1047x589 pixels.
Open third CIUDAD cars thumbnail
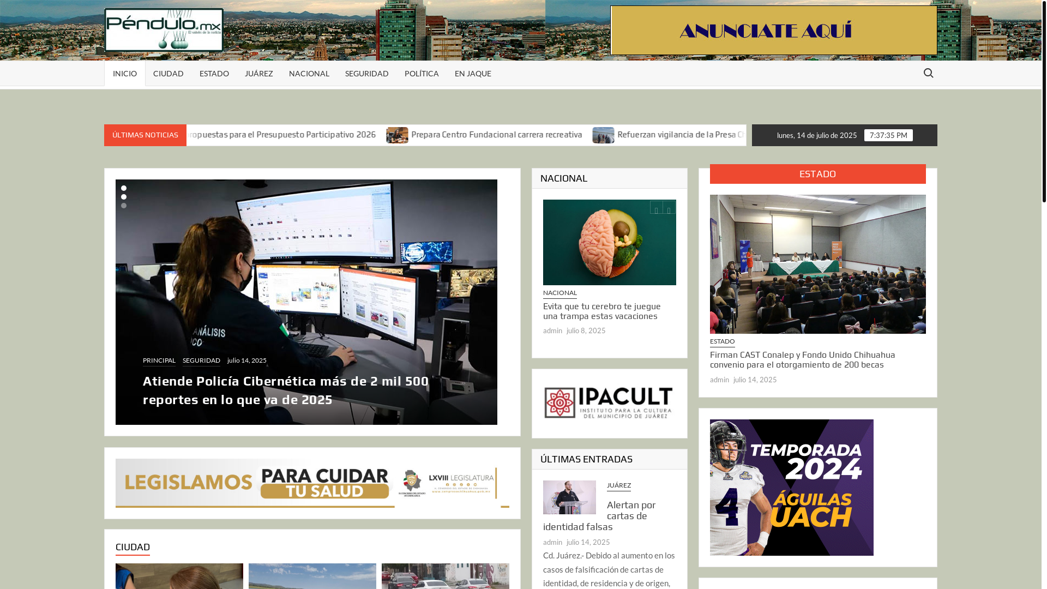446,576
